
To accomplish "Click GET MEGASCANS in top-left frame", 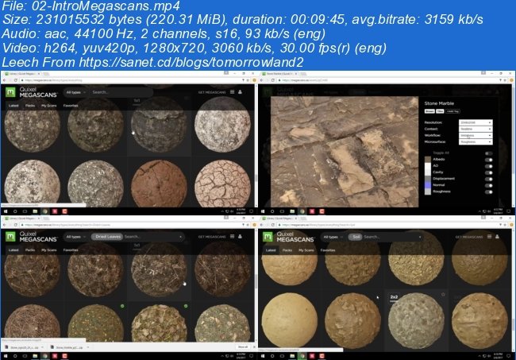I will click(212, 92).
